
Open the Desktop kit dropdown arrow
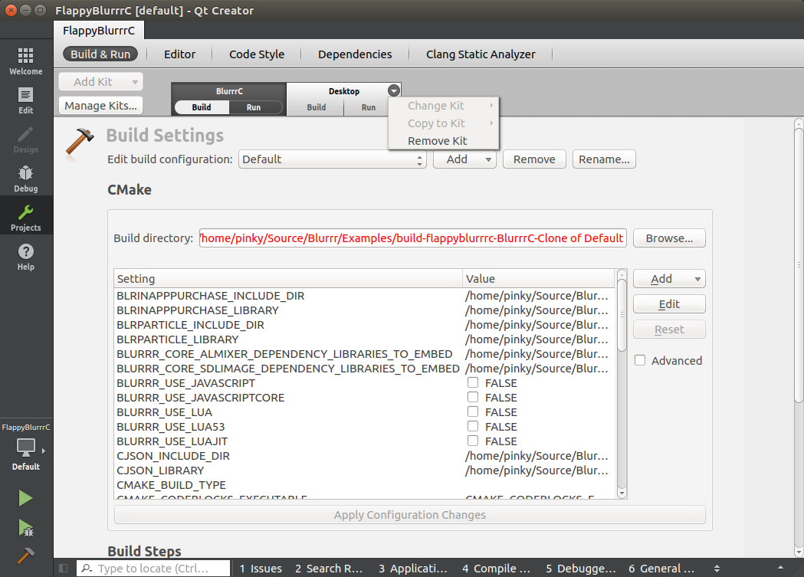click(393, 90)
